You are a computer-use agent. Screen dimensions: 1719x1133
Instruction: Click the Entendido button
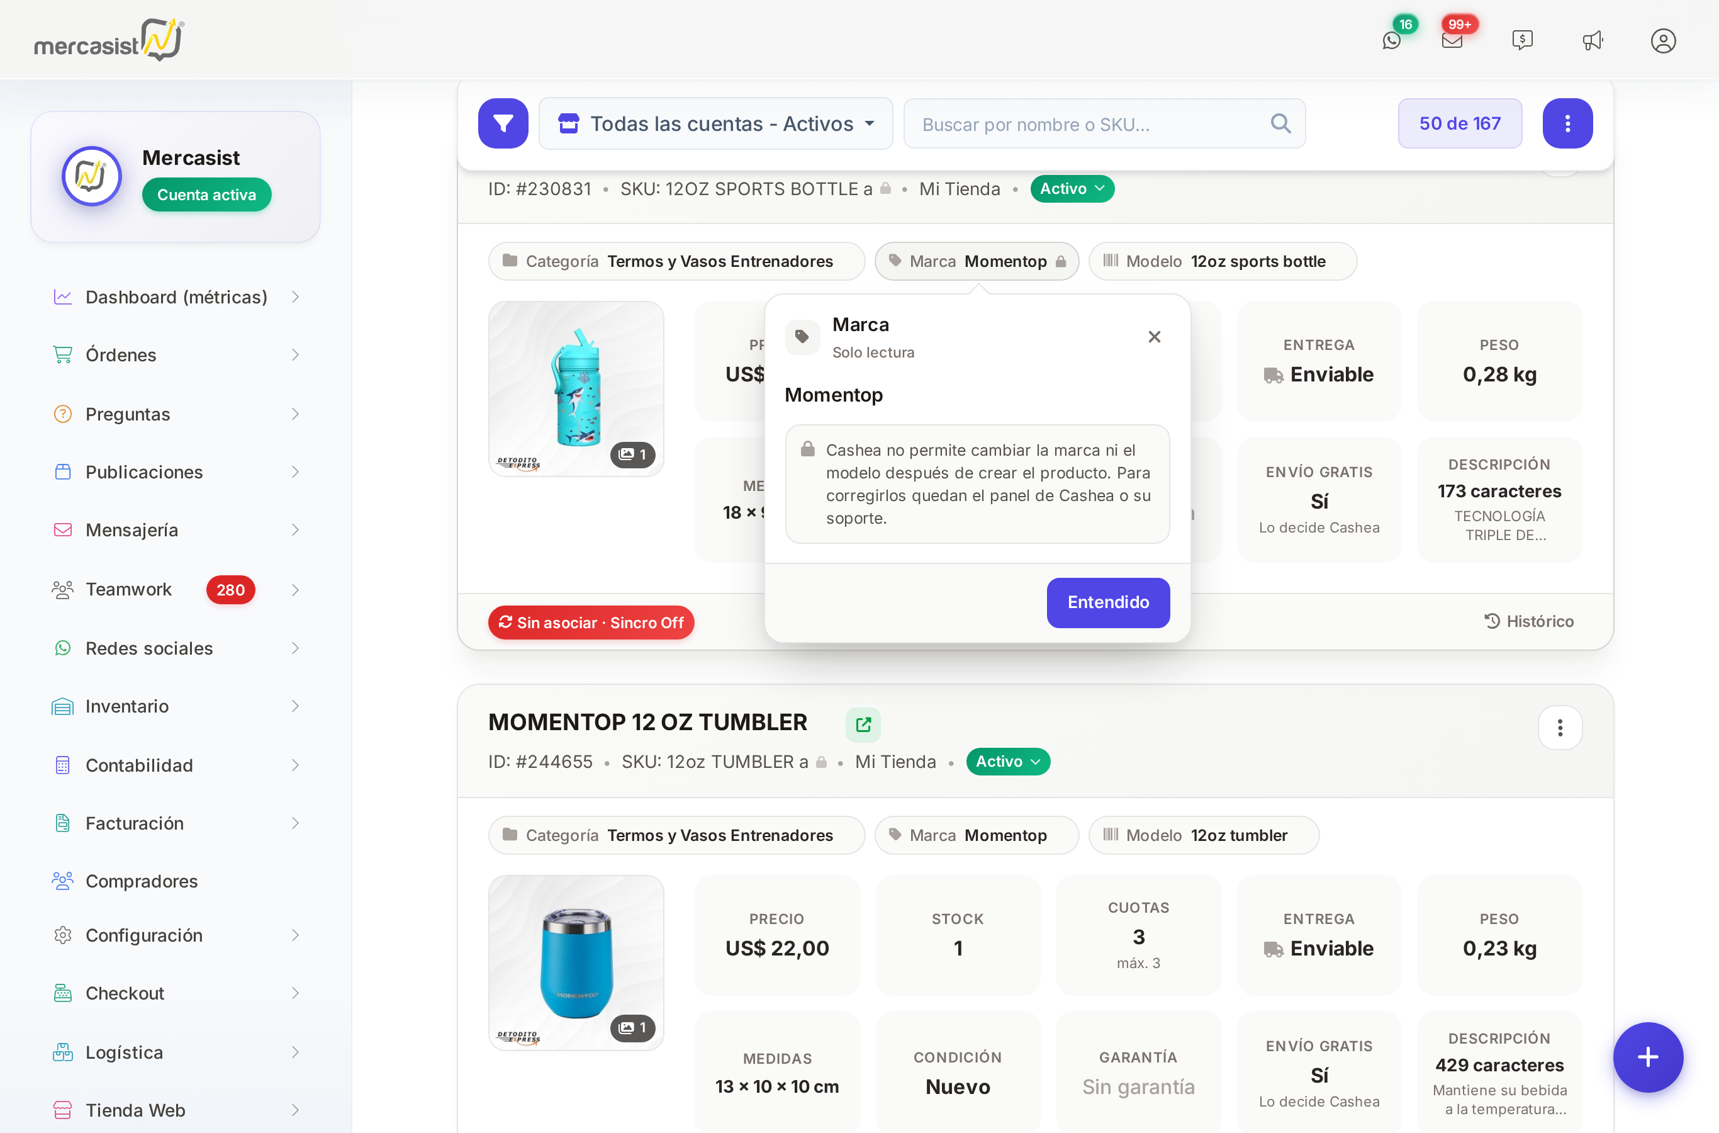[x=1108, y=602]
